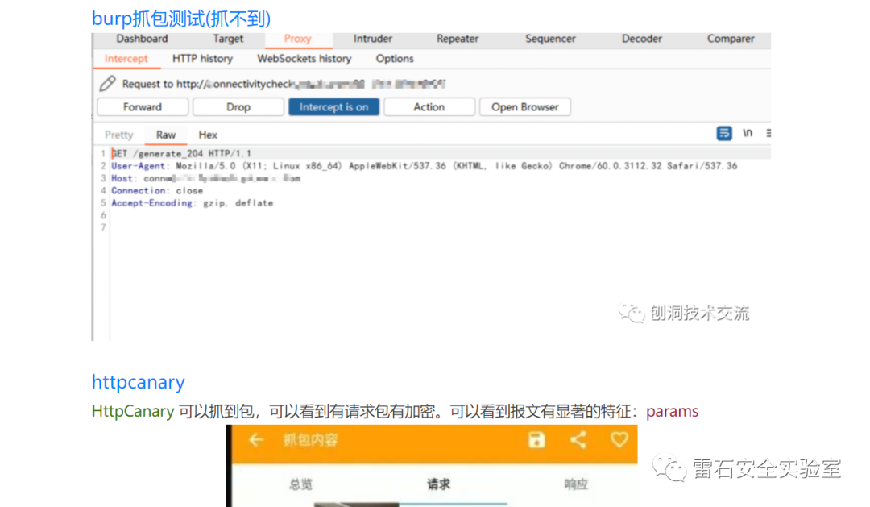Click the Connection: close header line
Viewport: 870px width, 507px height.
tap(157, 191)
